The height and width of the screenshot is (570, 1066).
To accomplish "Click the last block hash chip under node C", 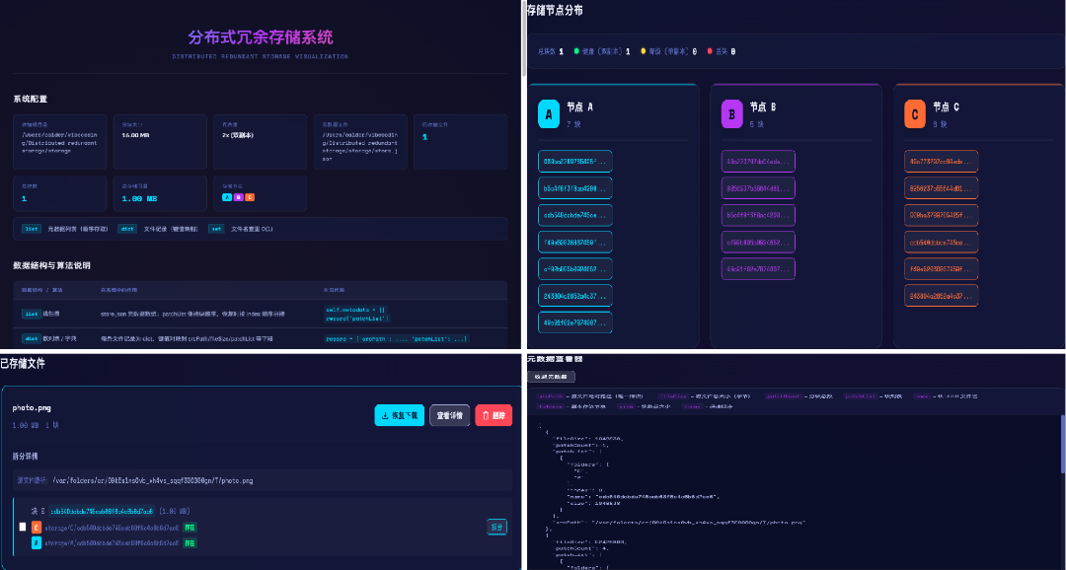I will [941, 295].
